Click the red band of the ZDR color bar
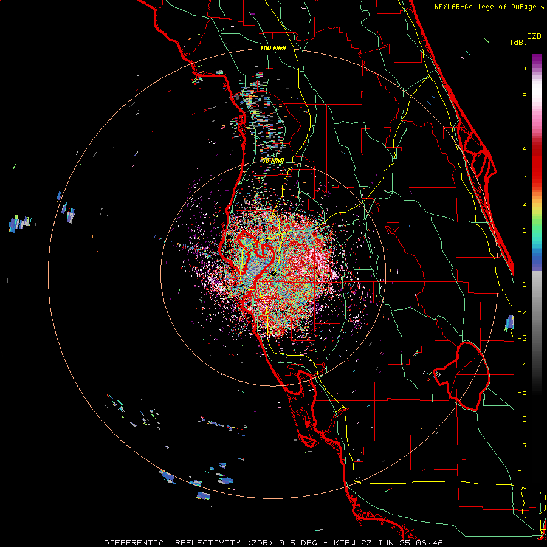Screen dimensions: 547x547 [537, 164]
